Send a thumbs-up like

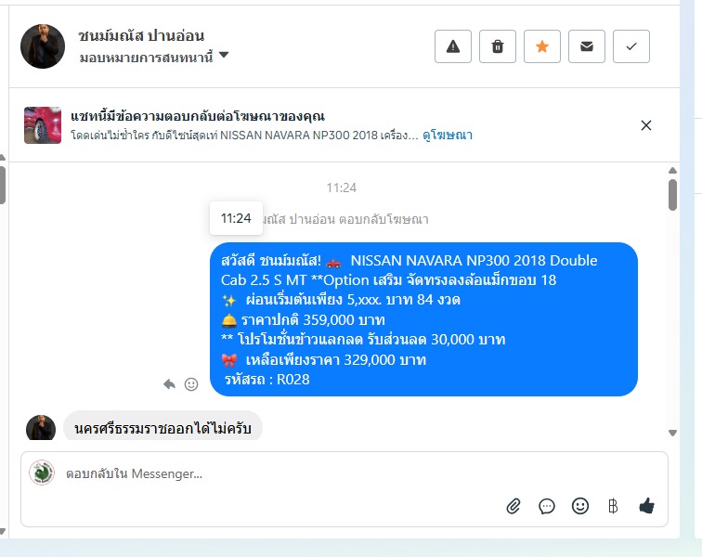point(646,506)
